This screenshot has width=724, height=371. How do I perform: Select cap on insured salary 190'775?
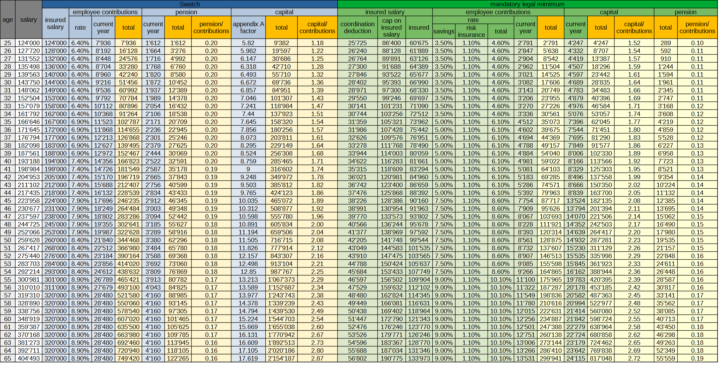pyautogui.click(x=392, y=358)
